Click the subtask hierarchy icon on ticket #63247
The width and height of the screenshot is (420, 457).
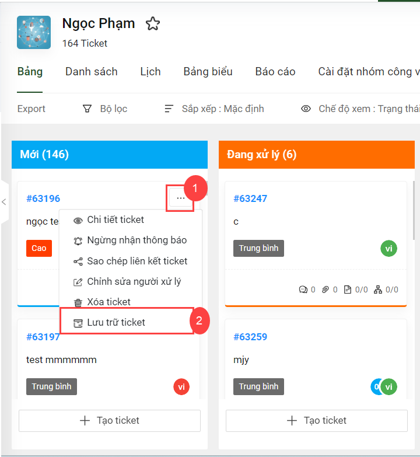(378, 289)
